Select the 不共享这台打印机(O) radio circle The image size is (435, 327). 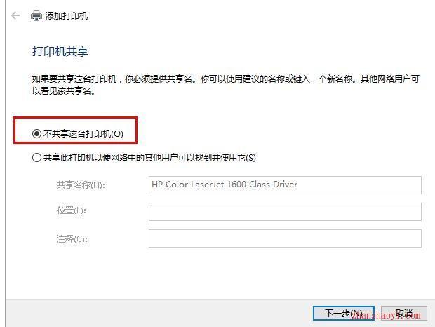(x=36, y=134)
